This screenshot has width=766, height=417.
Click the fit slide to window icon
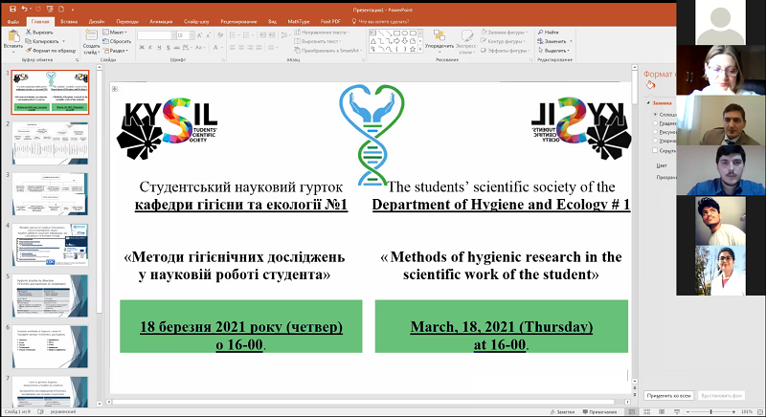coord(759,412)
